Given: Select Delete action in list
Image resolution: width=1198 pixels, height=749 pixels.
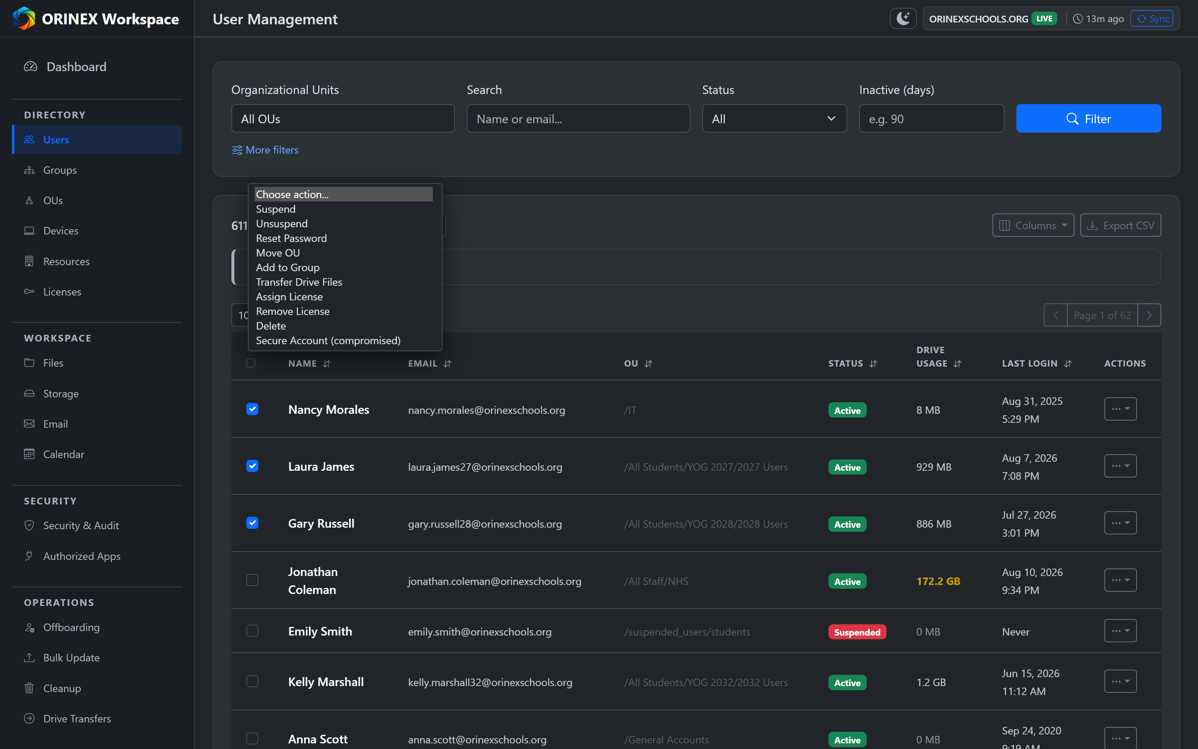Looking at the screenshot, I should pyautogui.click(x=344, y=326).
